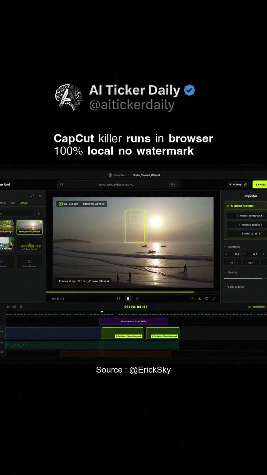Select the first AI Cut Points clip

pos(123,333)
